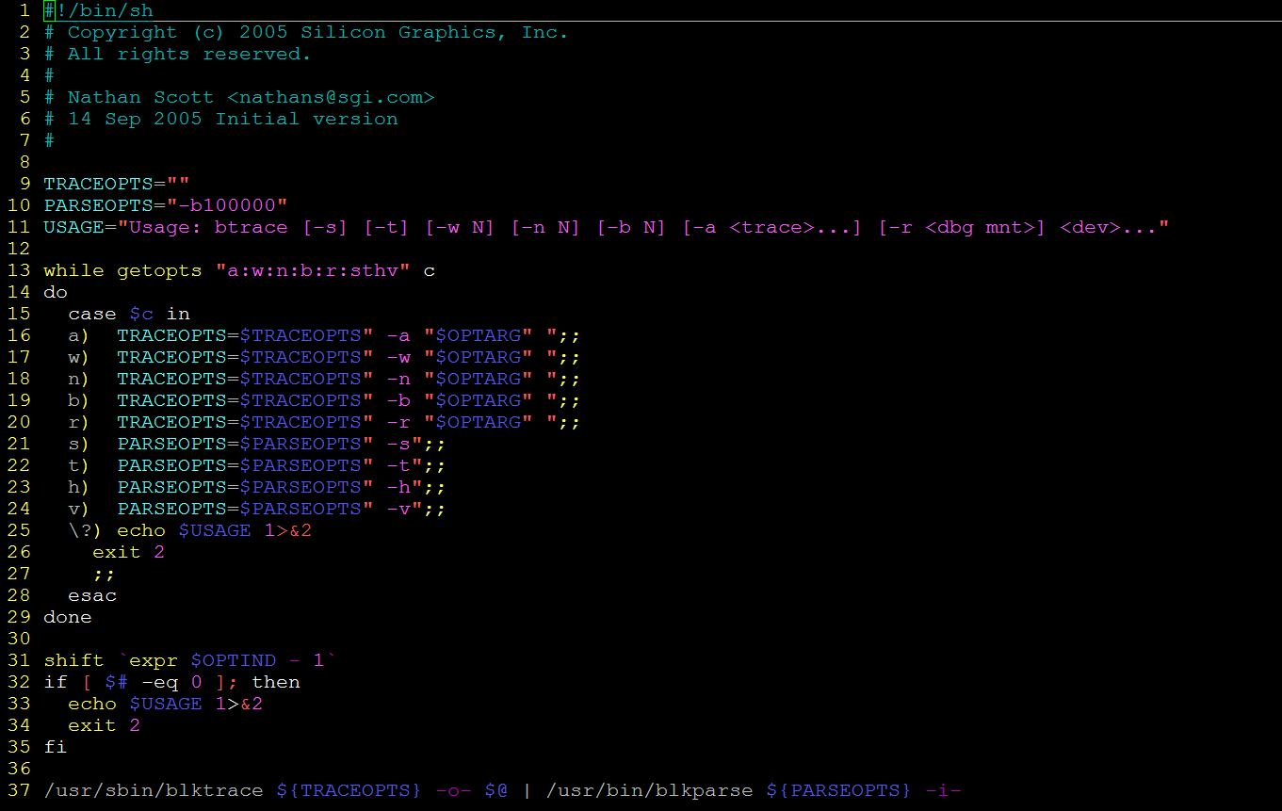The image size is (1282, 811).
Task: Click the 'done' keyword
Action: click(x=68, y=617)
